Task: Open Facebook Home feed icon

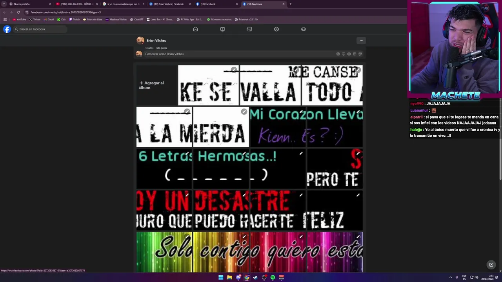Action: (x=195, y=29)
